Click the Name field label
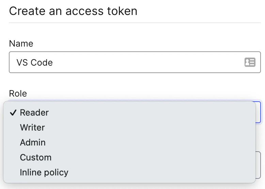Viewport: 265px width, 189px height. [21, 44]
